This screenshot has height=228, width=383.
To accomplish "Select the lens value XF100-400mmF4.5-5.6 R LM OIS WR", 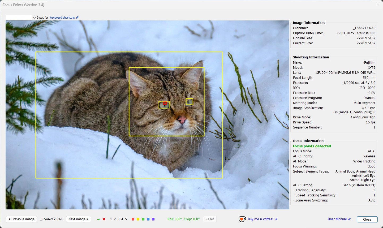I will coord(346,73).
